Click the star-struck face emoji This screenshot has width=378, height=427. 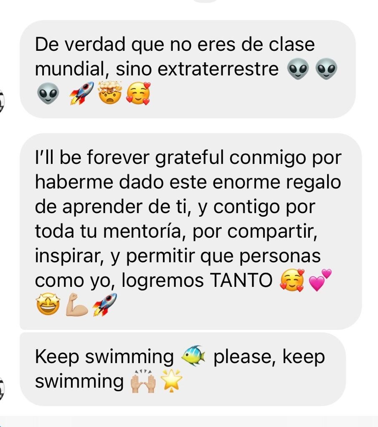[x=48, y=304]
